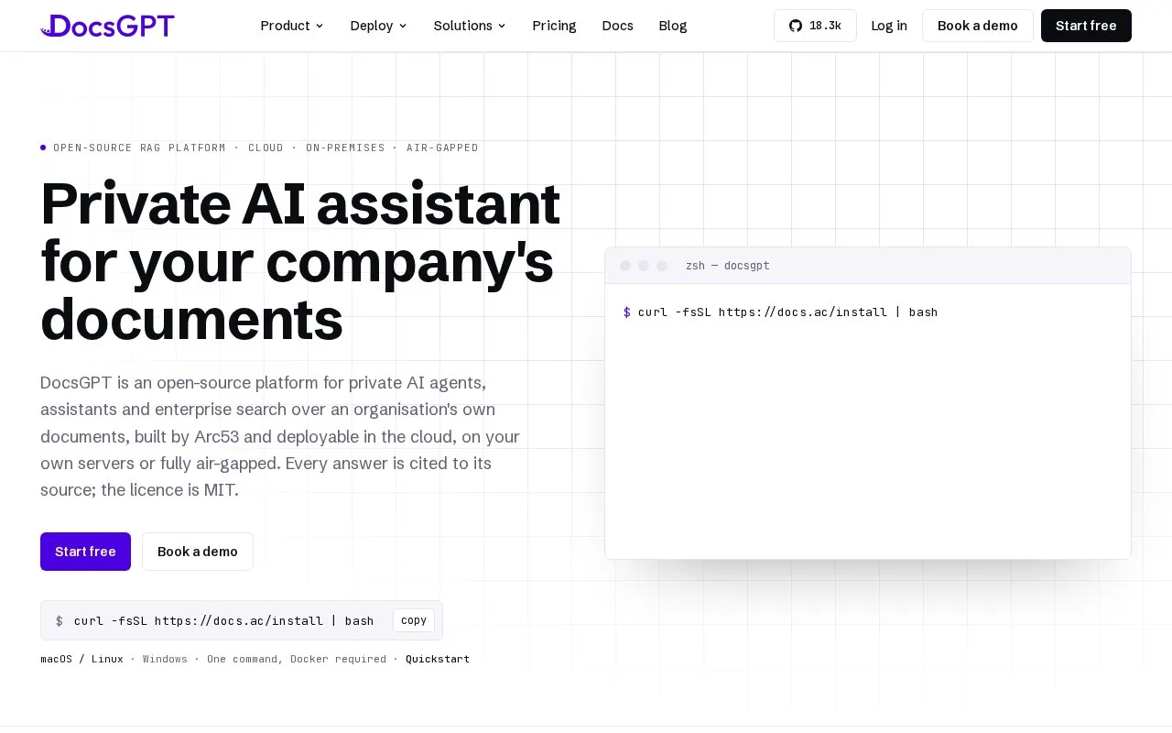Click Book a demo below hero text

point(198,552)
